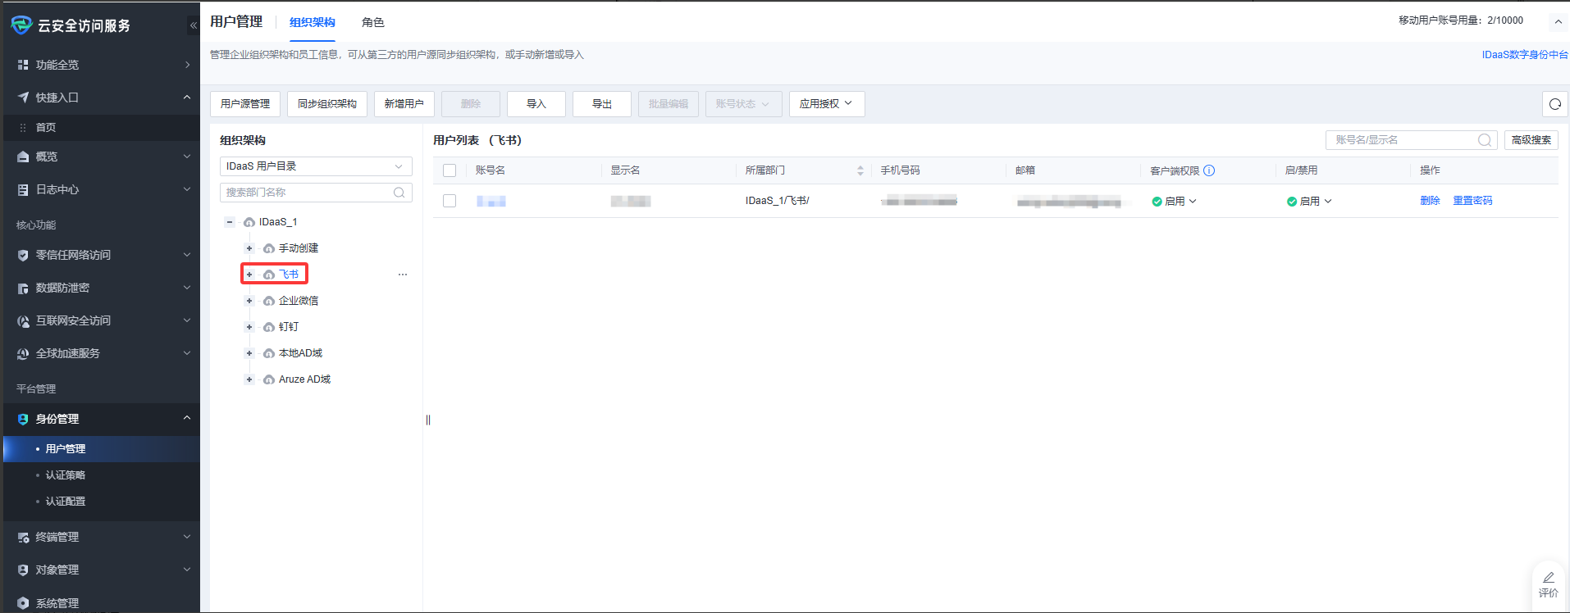Expand the 企业微信 tree node
The width and height of the screenshot is (1570, 613).
tap(249, 301)
